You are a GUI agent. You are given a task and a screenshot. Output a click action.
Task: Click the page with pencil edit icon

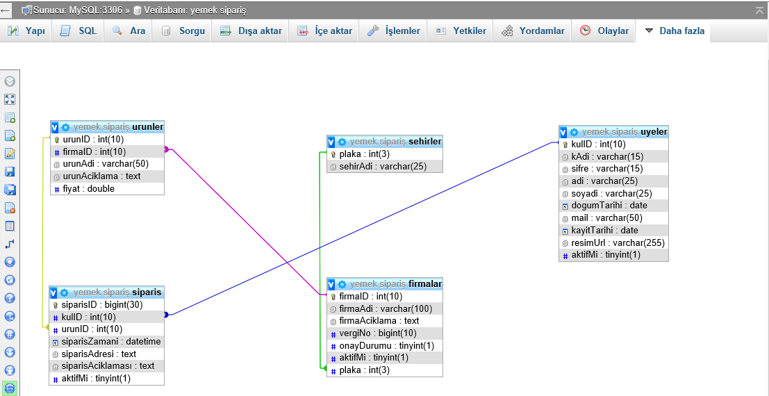click(10, 154)
